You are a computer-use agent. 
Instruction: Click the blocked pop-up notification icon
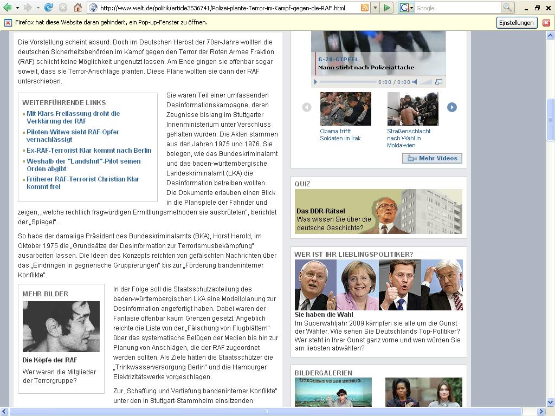[8, 23]
